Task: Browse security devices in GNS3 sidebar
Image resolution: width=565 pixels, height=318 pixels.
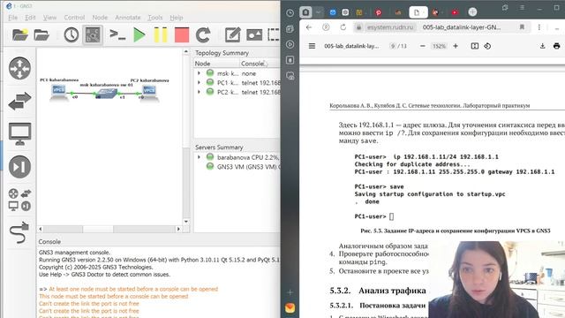Action: pos(19,167)
